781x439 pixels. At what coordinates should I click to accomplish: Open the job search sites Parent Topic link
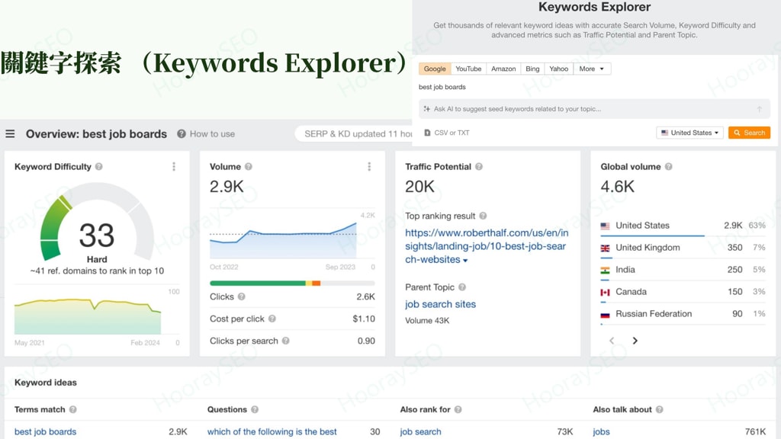(x=440, y=303)
